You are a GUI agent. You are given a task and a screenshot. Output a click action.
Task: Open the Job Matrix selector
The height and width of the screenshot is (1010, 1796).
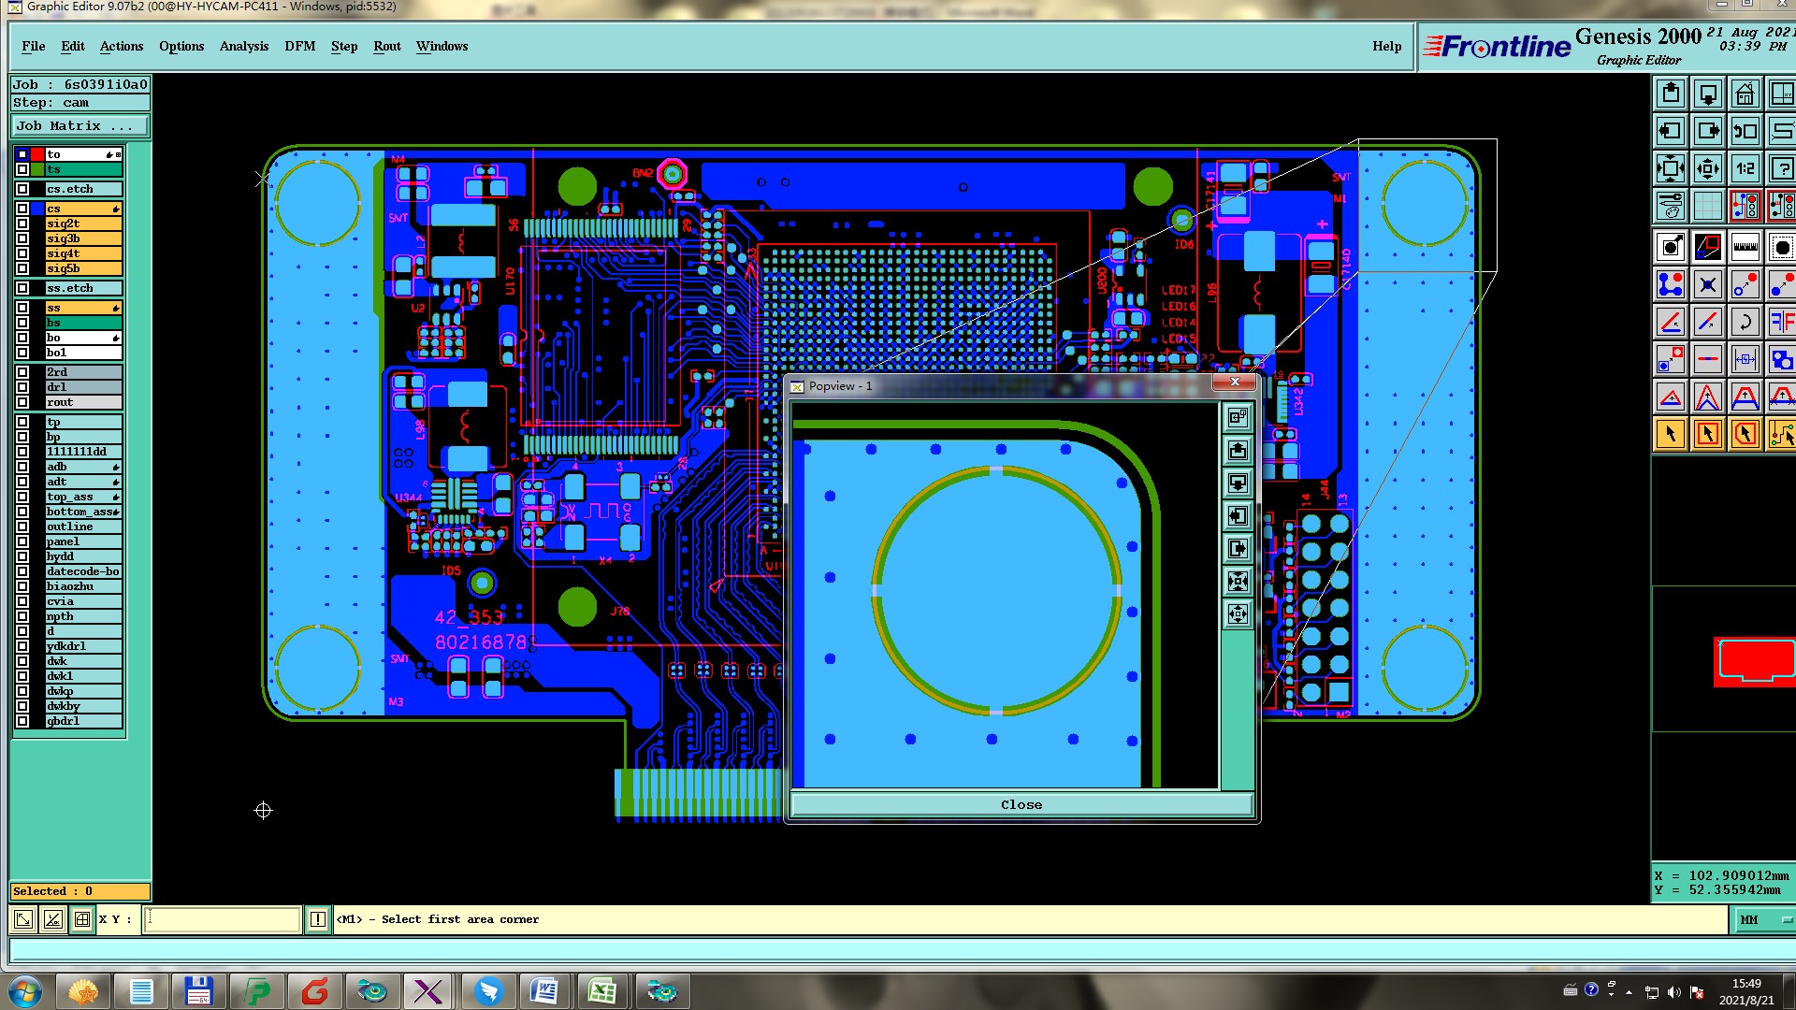coord(80,126)
